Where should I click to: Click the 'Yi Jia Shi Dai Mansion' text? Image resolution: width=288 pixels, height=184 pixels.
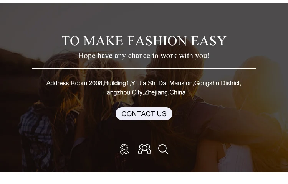tap(162, 83)
